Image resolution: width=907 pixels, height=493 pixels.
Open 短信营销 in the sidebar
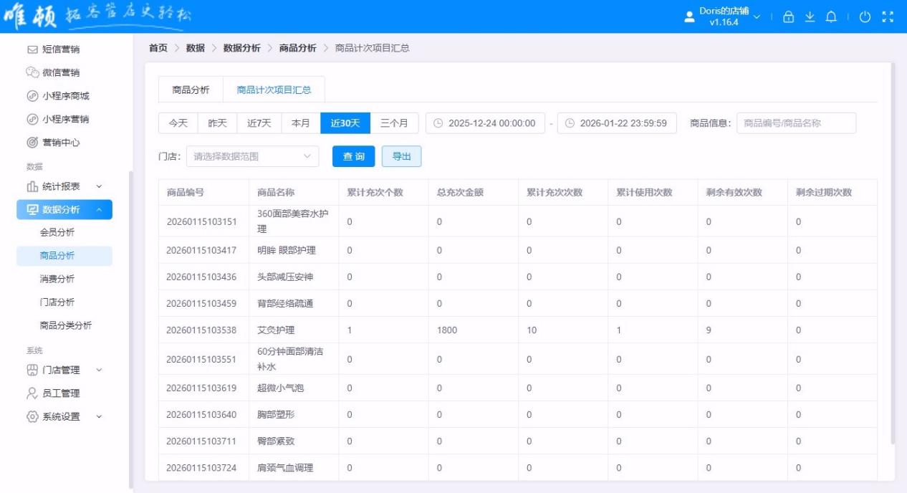[60, 49]
